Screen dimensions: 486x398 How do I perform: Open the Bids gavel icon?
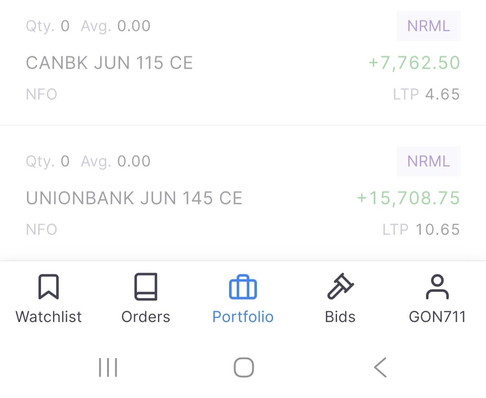click(x=340, y=286)
